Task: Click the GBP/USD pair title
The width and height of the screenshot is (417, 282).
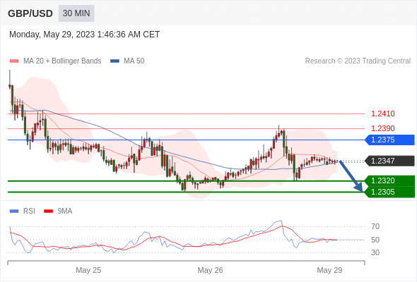Action: coord(30,13)
